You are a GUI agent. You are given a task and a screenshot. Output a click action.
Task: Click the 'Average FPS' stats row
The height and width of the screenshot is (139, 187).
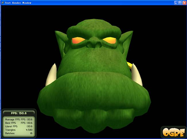click(x=19, y=120)
